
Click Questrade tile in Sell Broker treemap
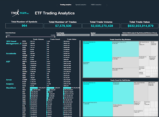pyautogui.click(x=147, y=104)
